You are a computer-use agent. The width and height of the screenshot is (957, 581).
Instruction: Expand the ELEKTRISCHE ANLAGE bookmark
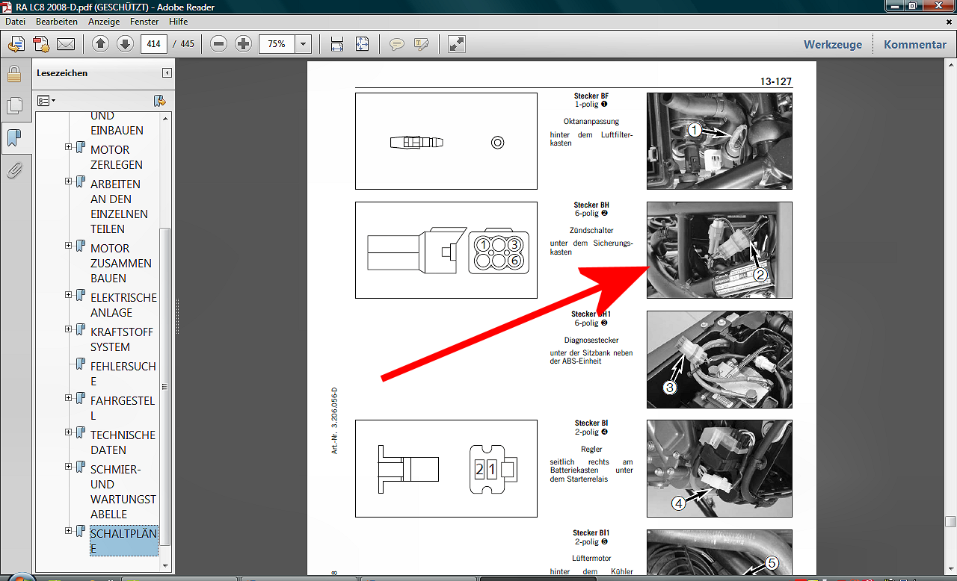click(69, 295)
